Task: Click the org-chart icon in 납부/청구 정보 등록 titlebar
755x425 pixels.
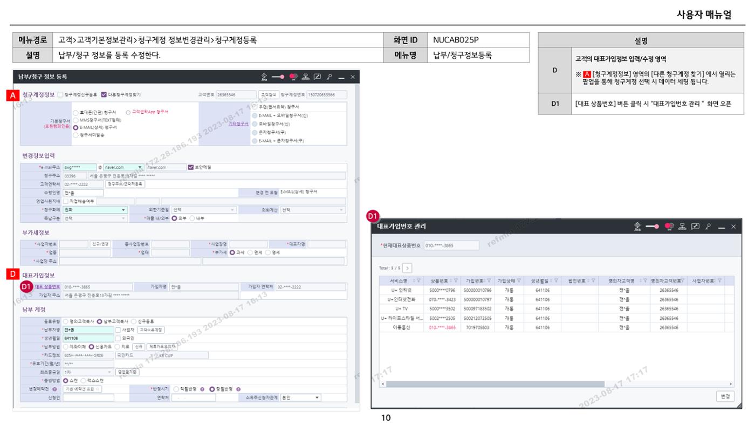Action: pos(306,77)
